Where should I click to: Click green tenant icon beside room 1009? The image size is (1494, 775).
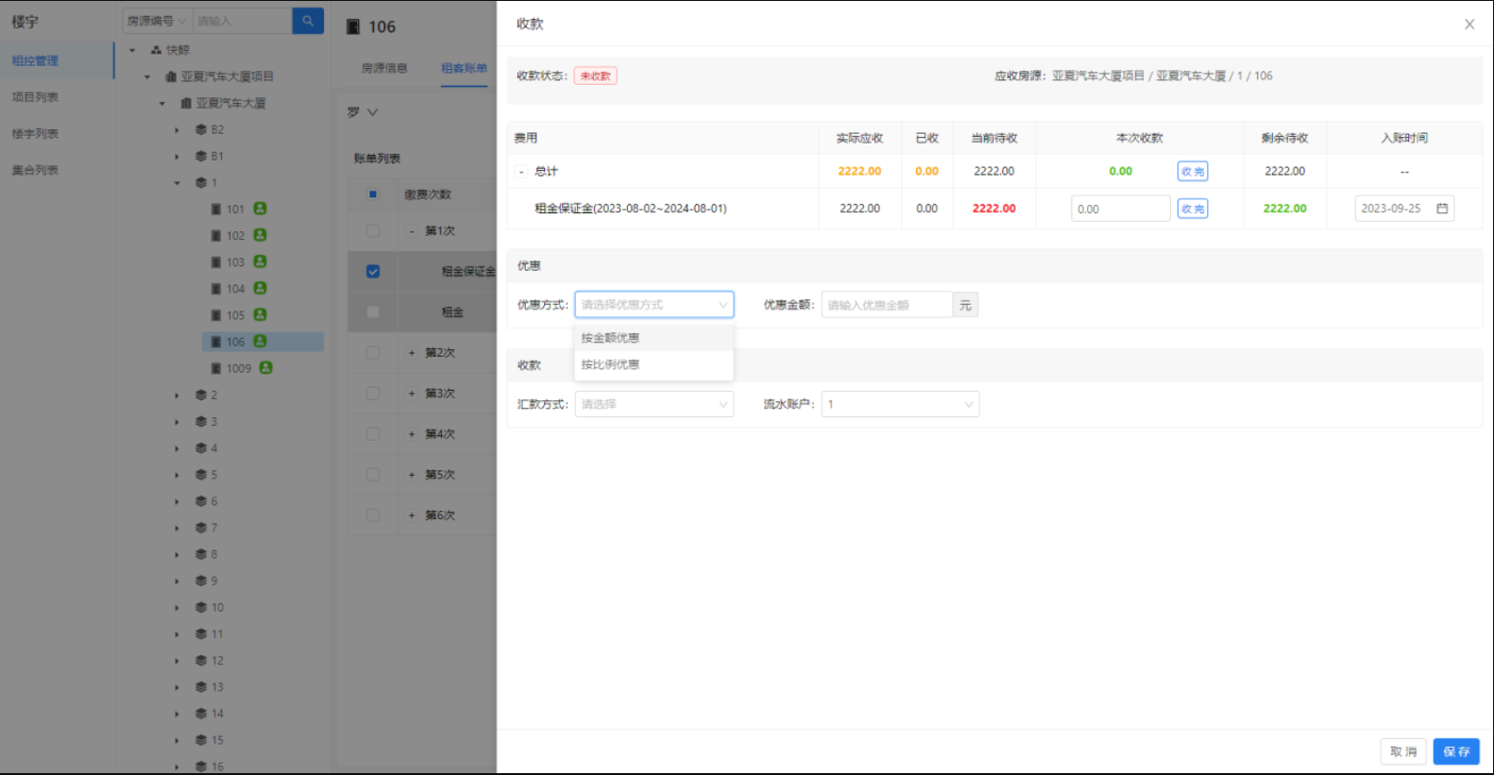(266, 368)
